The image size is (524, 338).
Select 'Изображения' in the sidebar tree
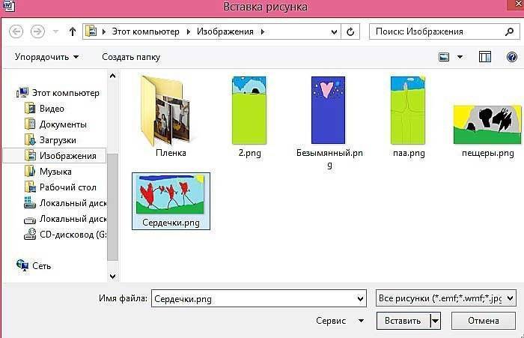[x=55, y=156]
